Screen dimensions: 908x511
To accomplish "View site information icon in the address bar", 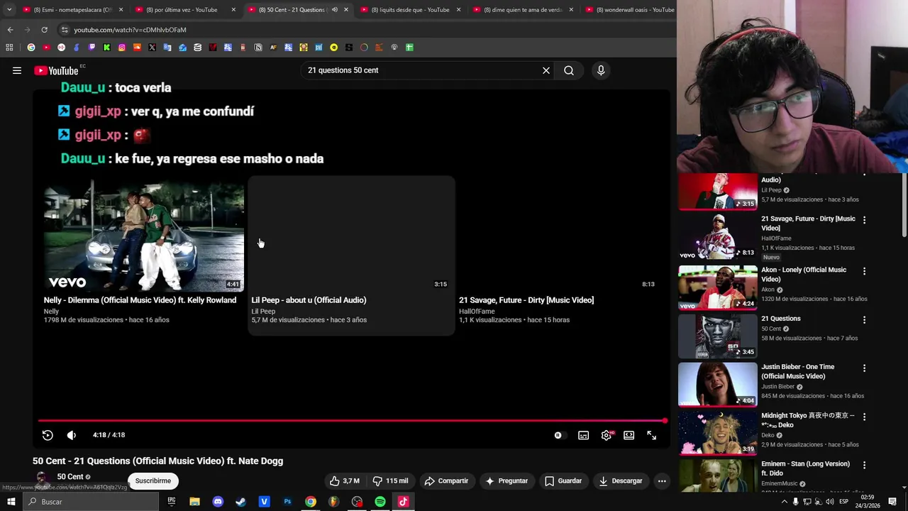I will coord(65,30).
